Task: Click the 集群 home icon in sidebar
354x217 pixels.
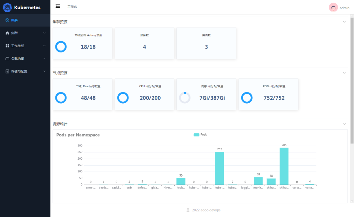Action: click(7, 33)
